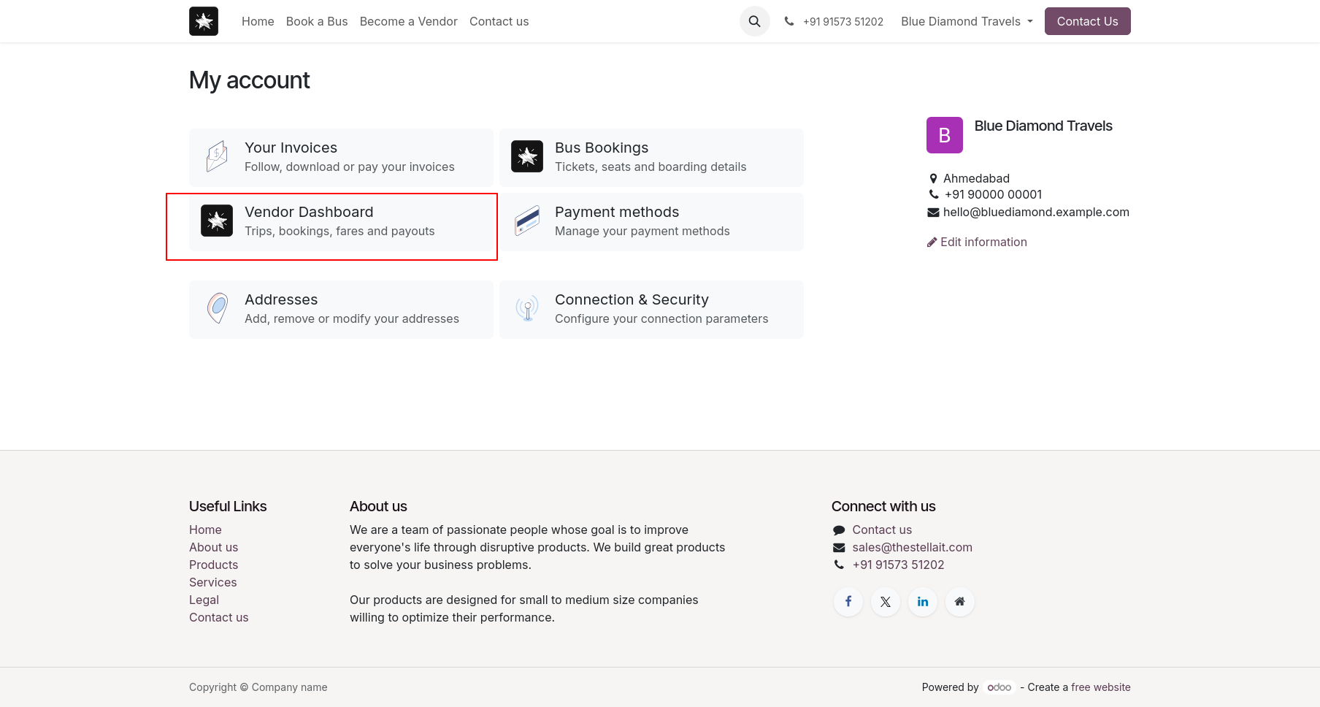The height and width of the screenshot is (707, 1320).
Task: Open the Facebook social icon
Action: [x=848, y=602]
